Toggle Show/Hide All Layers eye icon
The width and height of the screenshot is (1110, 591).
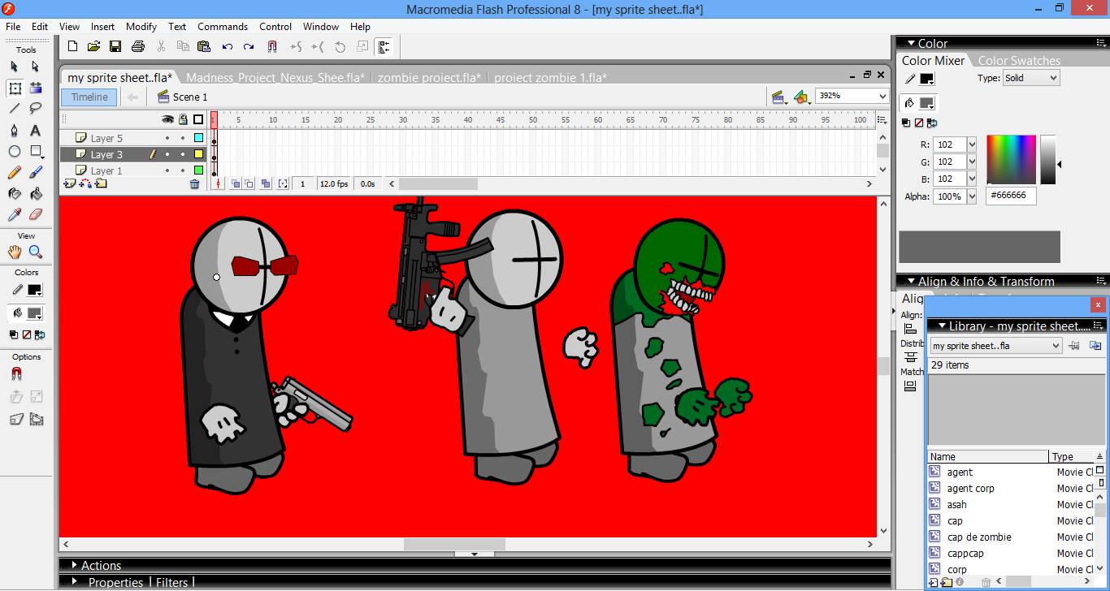point(168,119)
